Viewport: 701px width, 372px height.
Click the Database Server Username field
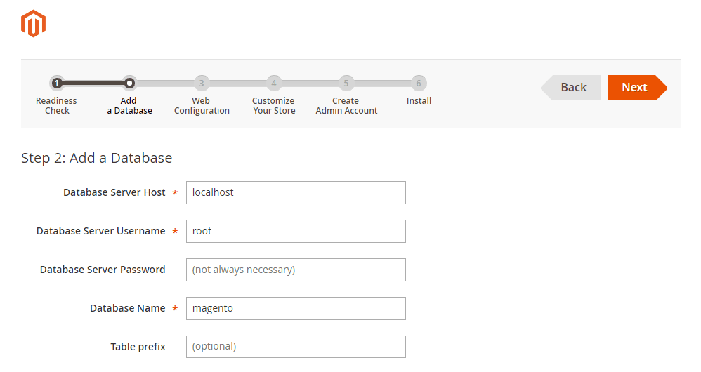296,232
